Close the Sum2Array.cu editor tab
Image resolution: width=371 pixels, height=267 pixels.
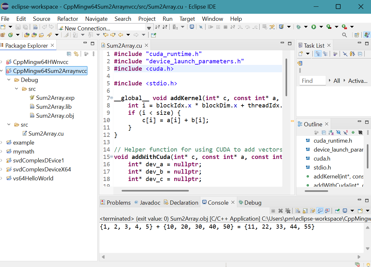point(147,45)
